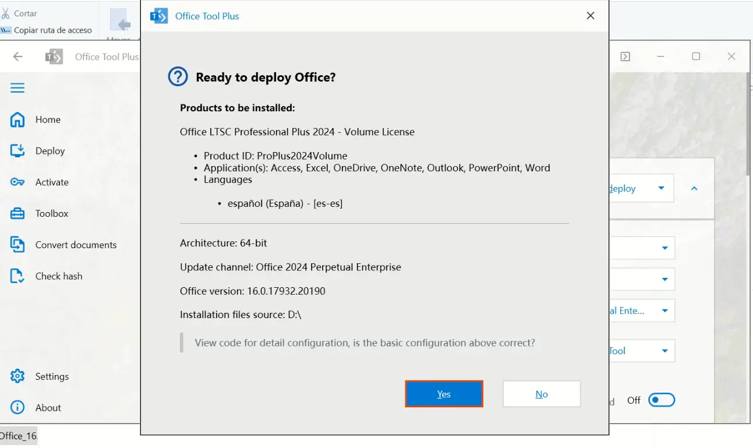The image size is (753, 448).
Task: Toggle the hamburger navigation menu
Action: tap(17, 88)
